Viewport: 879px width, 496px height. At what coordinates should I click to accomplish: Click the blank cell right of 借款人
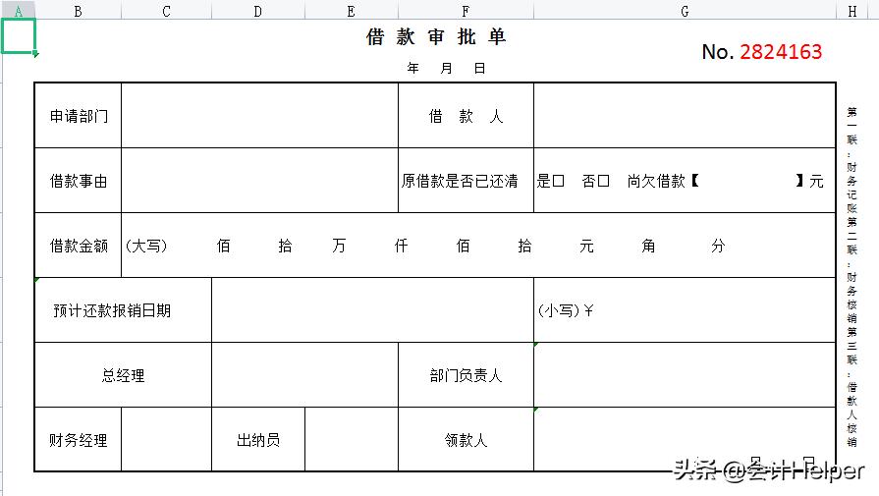[x=685, y=116]
